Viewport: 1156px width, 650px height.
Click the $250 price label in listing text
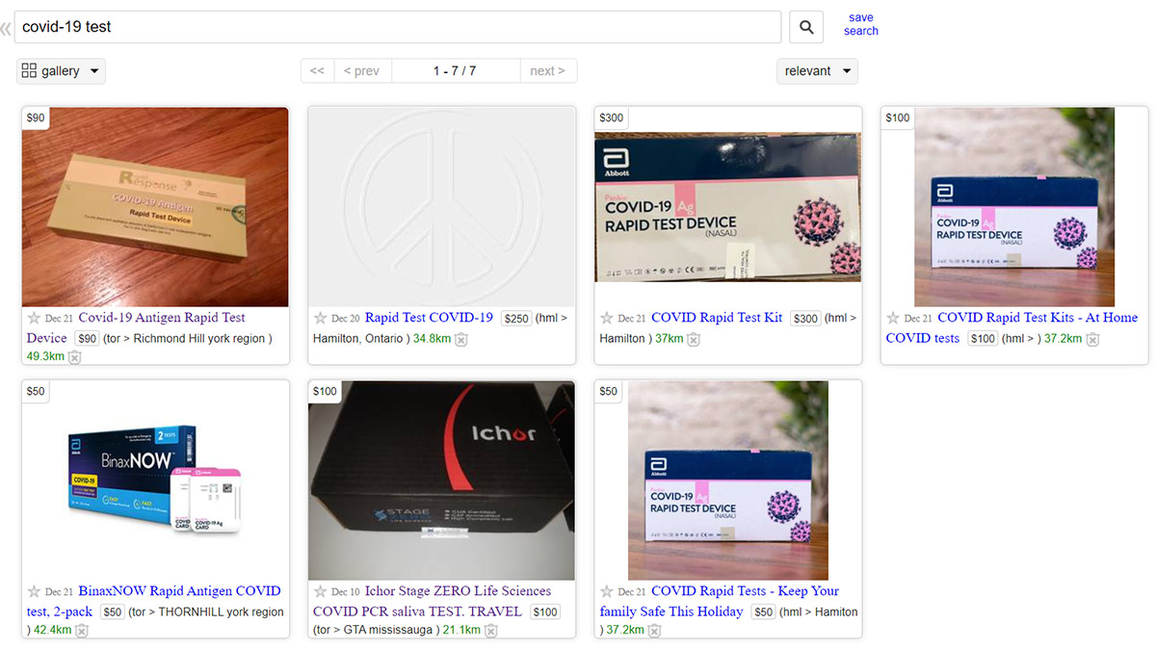516,319
